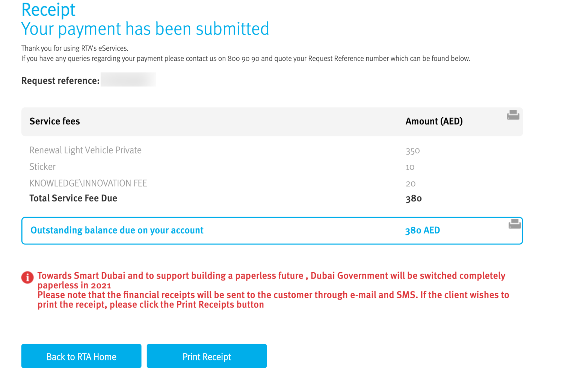The width and height of the screenshot is (577, 376).
Task: Click 'Outstanding balance due on your account' text
Action: point(117,230)
